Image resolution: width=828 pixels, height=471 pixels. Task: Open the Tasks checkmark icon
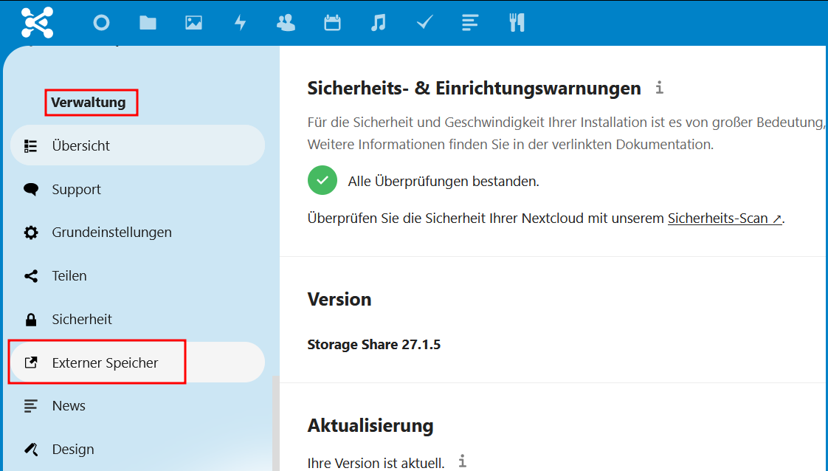424,23
